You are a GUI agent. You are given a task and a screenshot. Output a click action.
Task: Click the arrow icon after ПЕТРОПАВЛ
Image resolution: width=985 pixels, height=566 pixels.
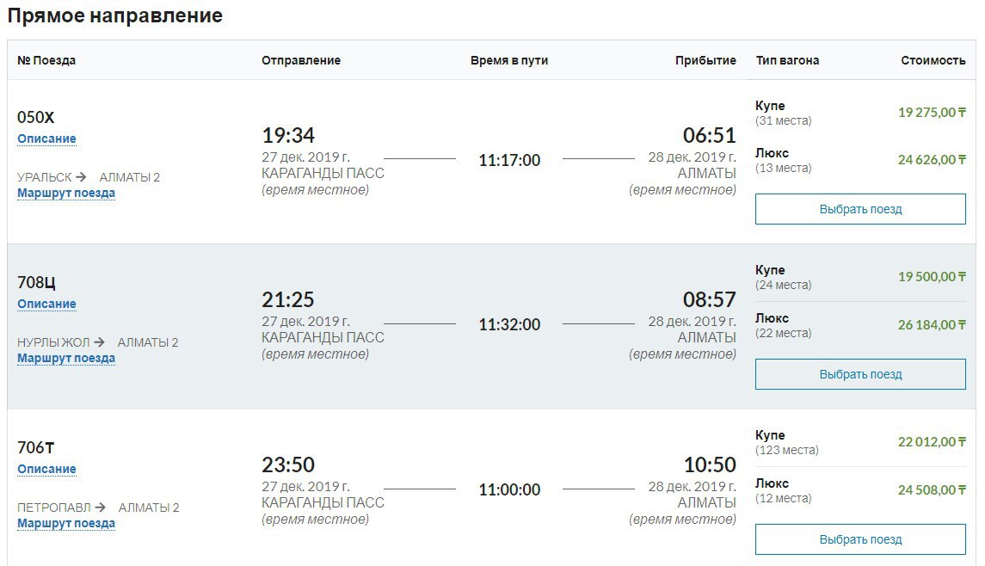tap(100, 507)
